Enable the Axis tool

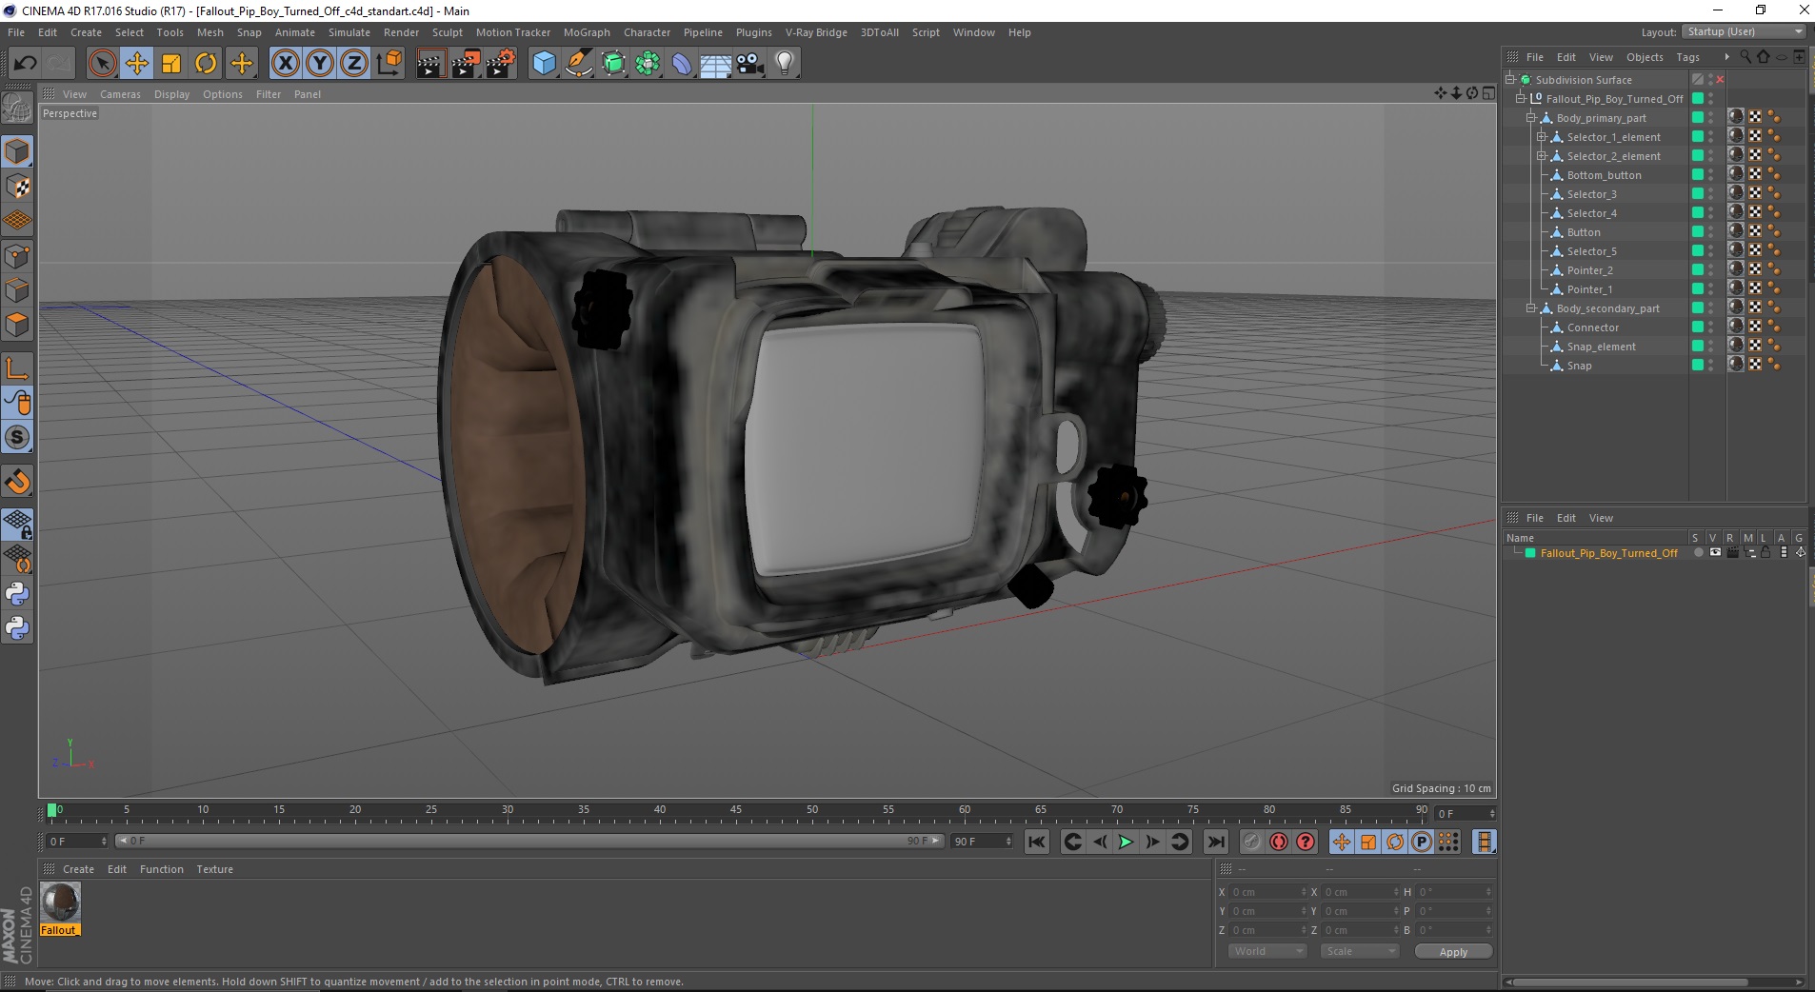click(x=17, y=368)
